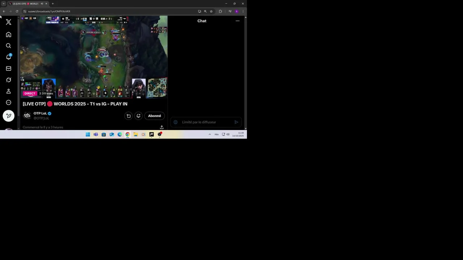This screenshot has height=260, width=463.
Task: Click the '2 311 vues' viewer count
Action: [46, 94]
